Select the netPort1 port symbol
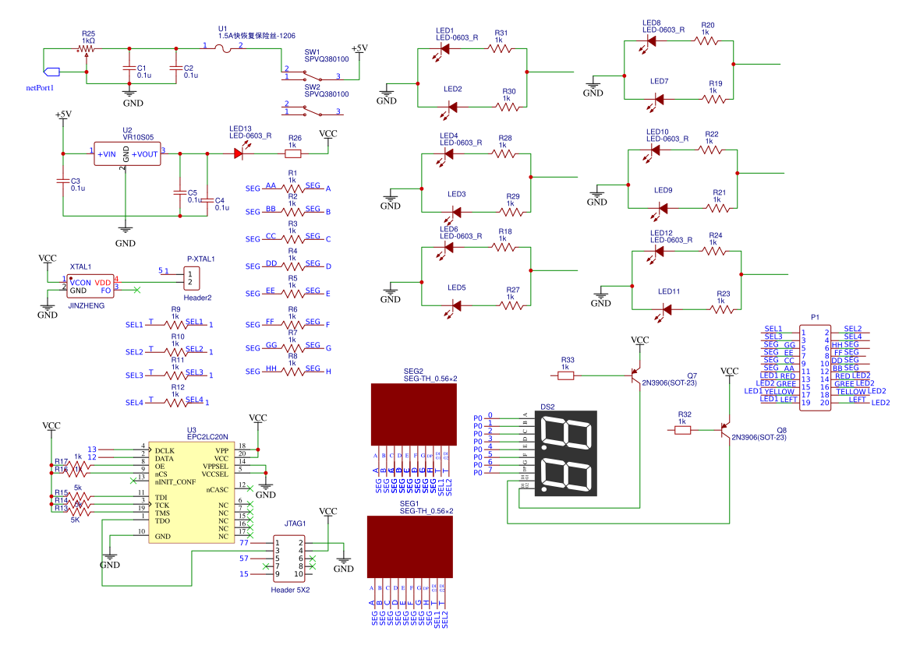The image size is (913, 645). [52, 72]
